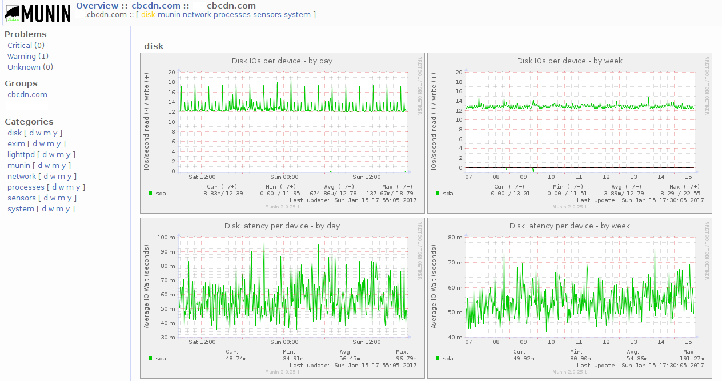Screen dimensions: 722x381
Task: Select weekly view for exim category
Action: pos(43,143)
